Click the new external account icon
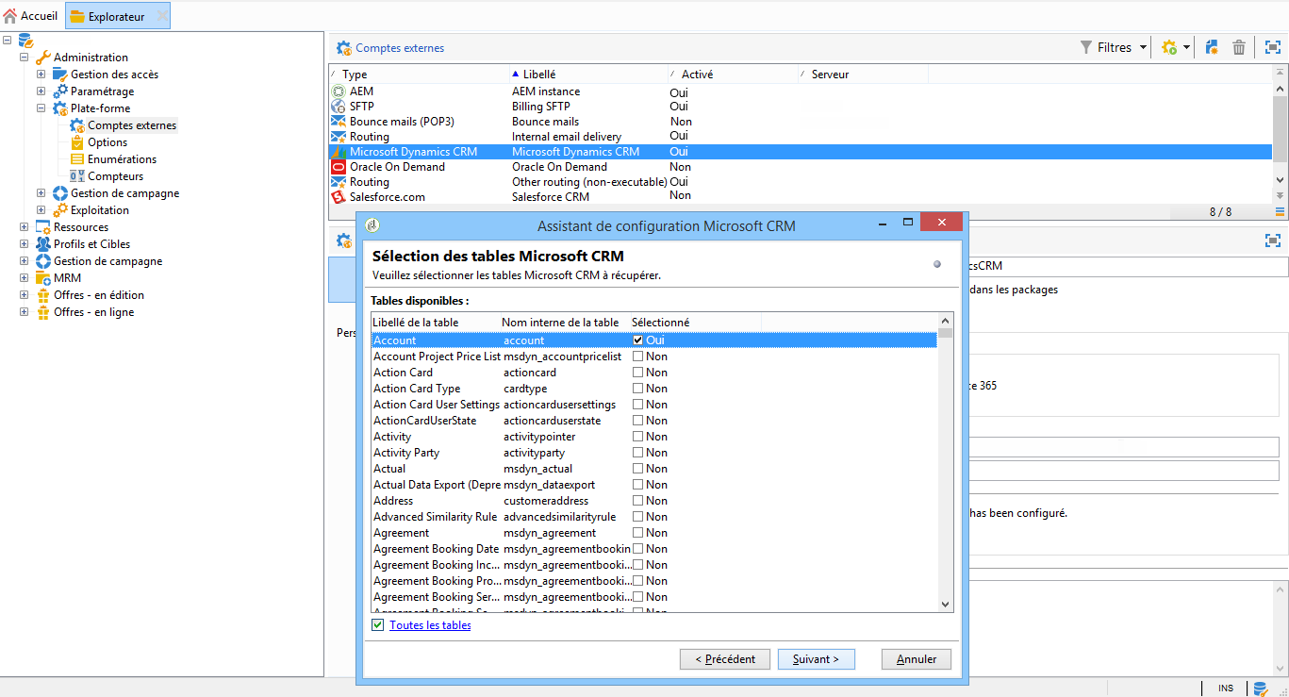 click(1213, 47)
